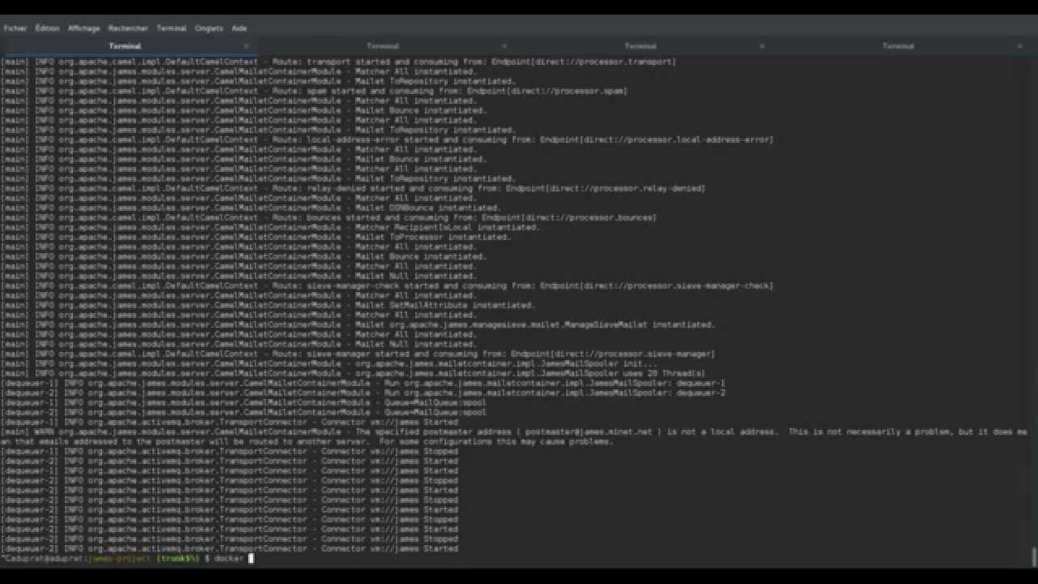This screenshot has width=1038, height=584.
Task: Click the 'Mailet DSNBounce instantiated.' log line
Action: 251,208
